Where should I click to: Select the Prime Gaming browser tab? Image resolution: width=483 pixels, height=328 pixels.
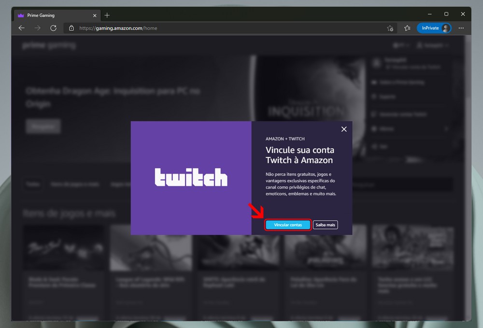coord(53,15)
